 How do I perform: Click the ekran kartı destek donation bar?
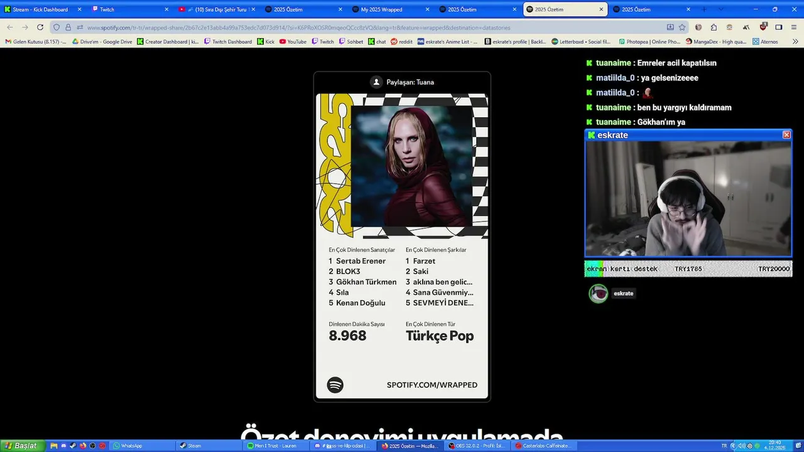tap(688, 269)
